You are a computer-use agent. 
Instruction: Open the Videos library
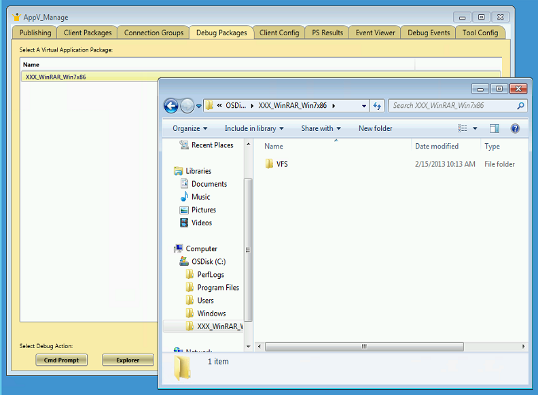tap(201, 223)
